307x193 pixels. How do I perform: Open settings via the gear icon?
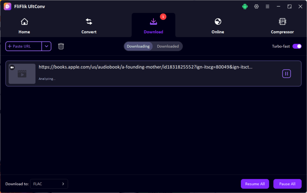[256, 7]
